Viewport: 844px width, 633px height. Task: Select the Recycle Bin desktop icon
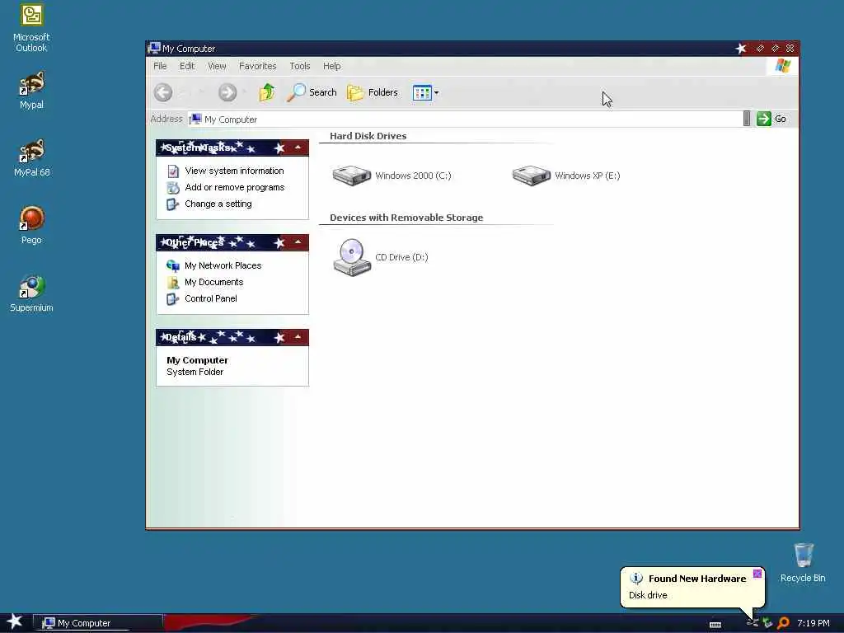click(x=803, y=562)
